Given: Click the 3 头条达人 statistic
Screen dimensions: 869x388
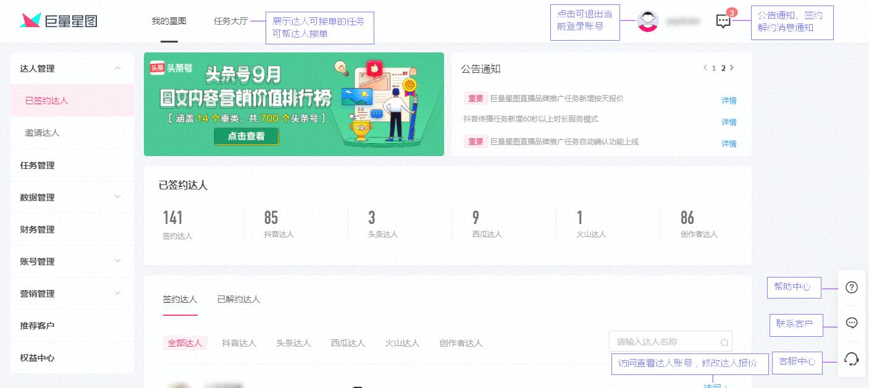Looking at the screenshot, I should coord(383,224).
